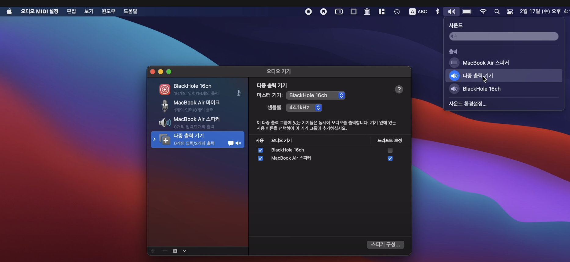
Task: Open Control Center icon
Action: point(510,12)
